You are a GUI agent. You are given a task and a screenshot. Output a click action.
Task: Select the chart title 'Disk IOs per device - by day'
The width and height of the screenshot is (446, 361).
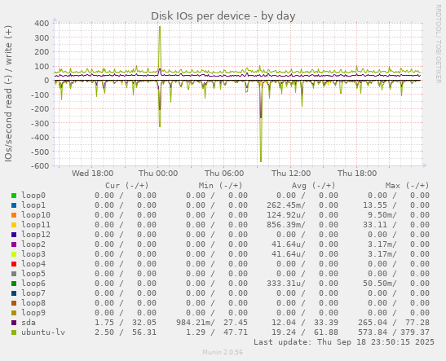click(223, 16)
